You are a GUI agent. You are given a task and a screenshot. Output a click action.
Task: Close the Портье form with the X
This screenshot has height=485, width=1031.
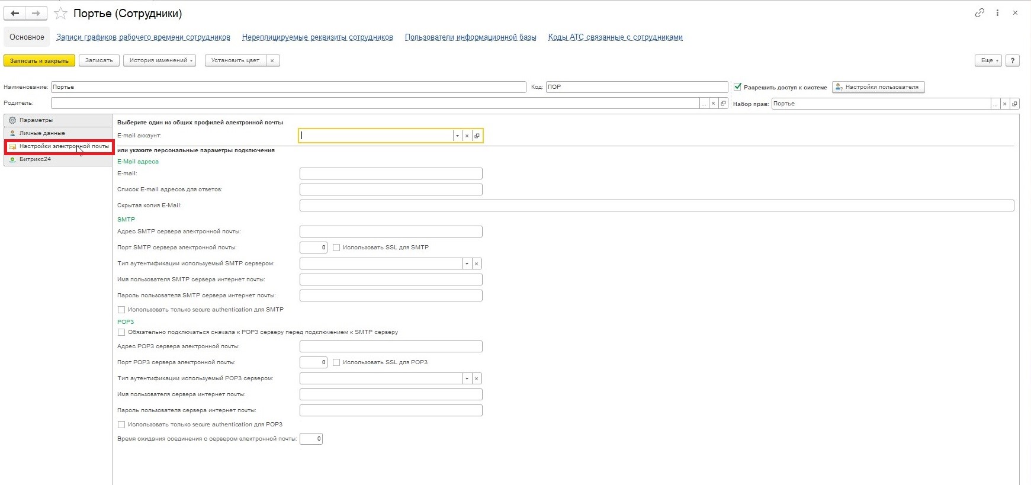(x=1015, y=12)
